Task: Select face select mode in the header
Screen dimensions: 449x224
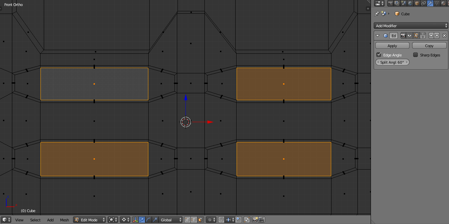Action: (x=200, y=220)
